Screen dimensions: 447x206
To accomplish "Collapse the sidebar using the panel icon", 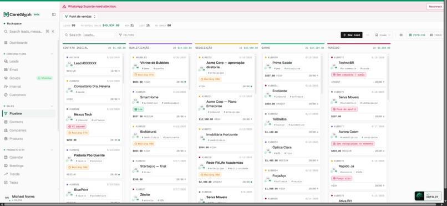I will pos(54,14).
